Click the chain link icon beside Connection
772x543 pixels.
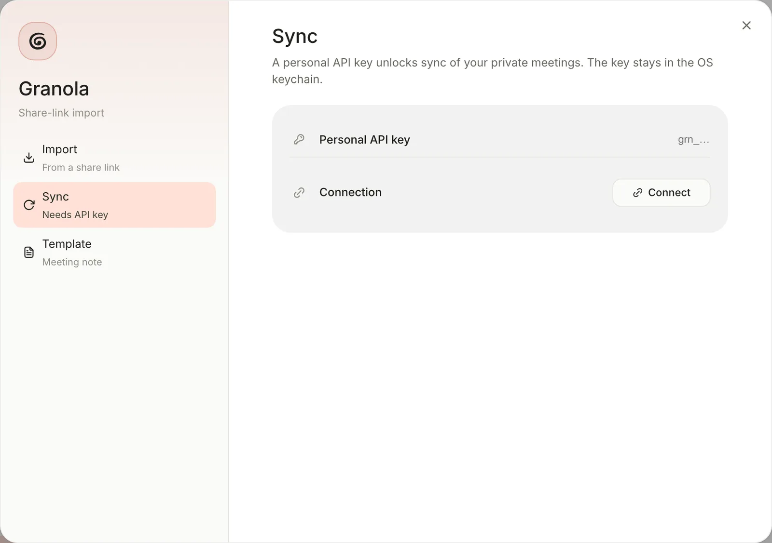point(299,192)
